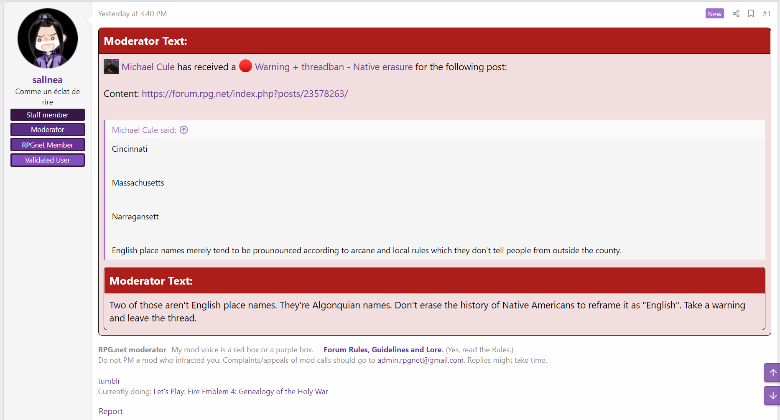Open the salinea username profile link
Image resolution: width=780 pixels, height=420 pixels.
[48, 80]
